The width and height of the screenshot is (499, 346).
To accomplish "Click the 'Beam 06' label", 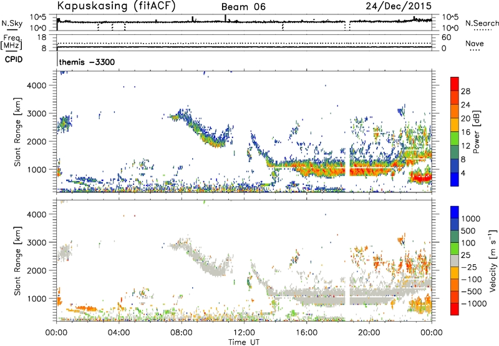I will coord(243,7).
